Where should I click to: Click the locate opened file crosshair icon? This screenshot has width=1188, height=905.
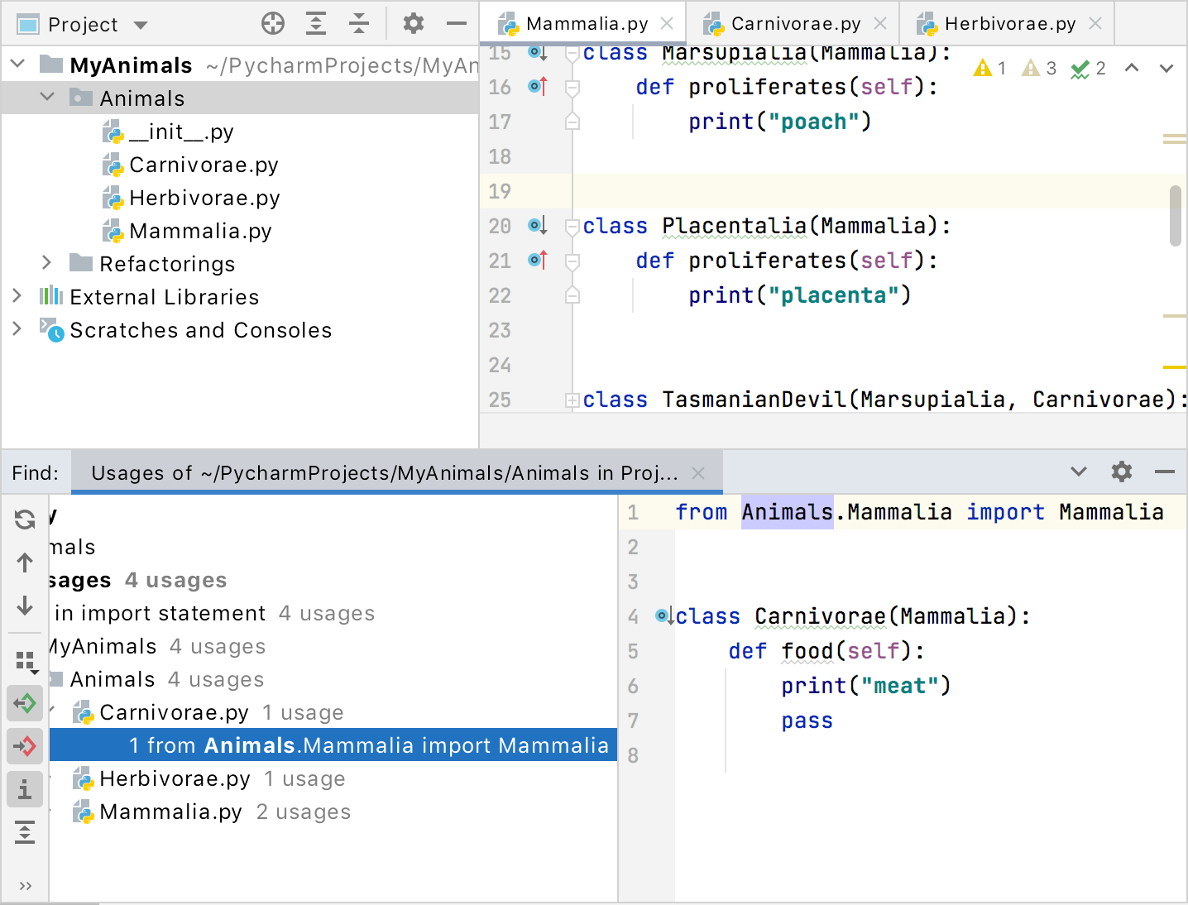tap(272, 24)
